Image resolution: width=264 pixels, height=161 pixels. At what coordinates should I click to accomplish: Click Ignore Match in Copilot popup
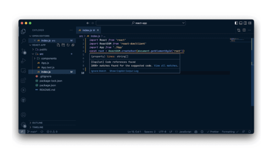click(x=99, y=71)
